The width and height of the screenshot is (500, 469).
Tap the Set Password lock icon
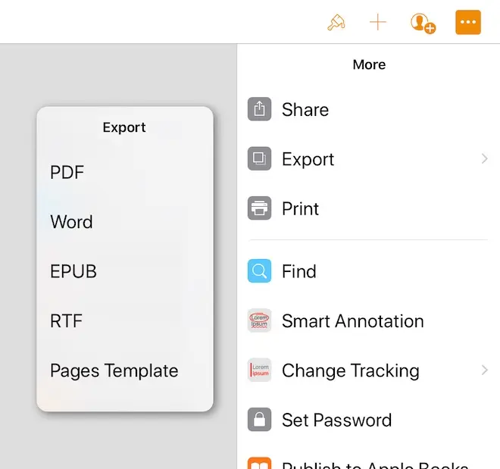(x=259, y=420)
